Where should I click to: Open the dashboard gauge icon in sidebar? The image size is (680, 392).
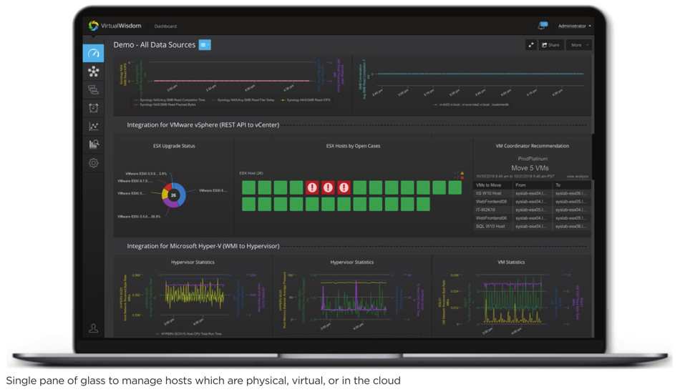[x=93, y=54]
